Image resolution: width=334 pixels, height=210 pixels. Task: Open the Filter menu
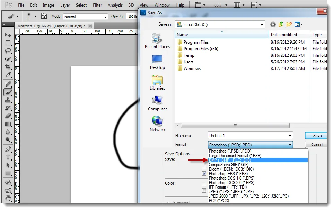pos(97,5)
